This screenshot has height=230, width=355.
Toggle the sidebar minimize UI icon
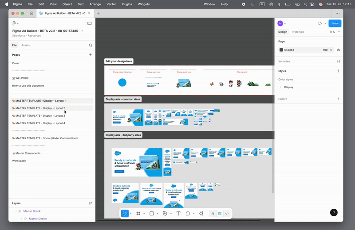tap(90, 23)
